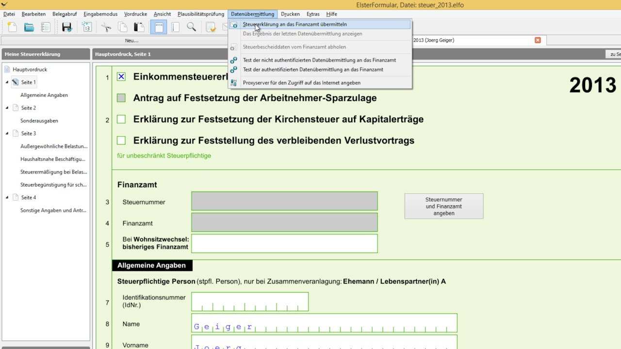621x349 pixels.
Task: Click the Identifikationsnummer input field
Action: [250, 301]
